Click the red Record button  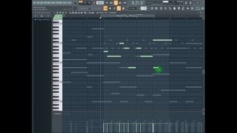point(94,3)
